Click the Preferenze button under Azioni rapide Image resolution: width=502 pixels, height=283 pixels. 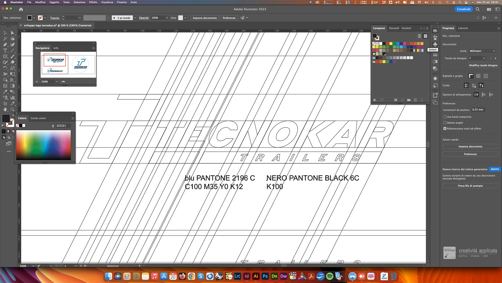click(x=470, y=154)
